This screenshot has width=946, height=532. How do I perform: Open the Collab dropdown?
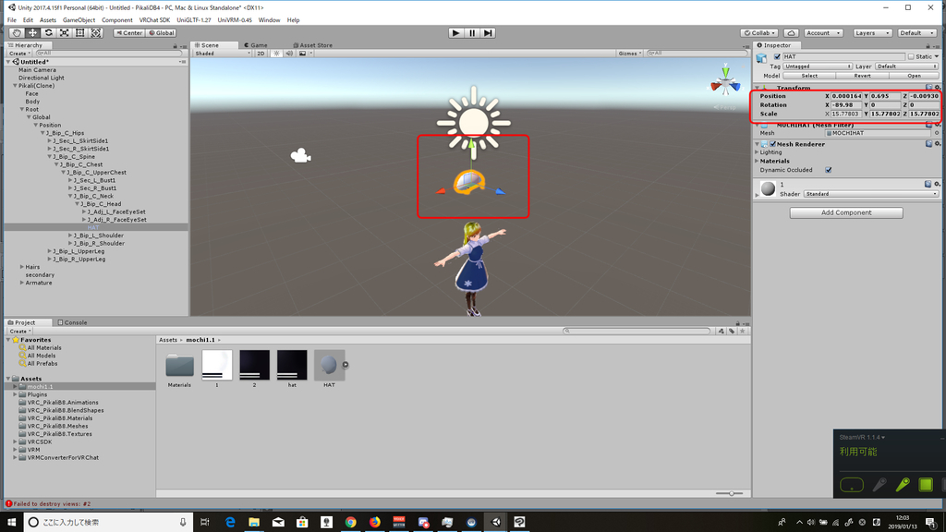759,32
